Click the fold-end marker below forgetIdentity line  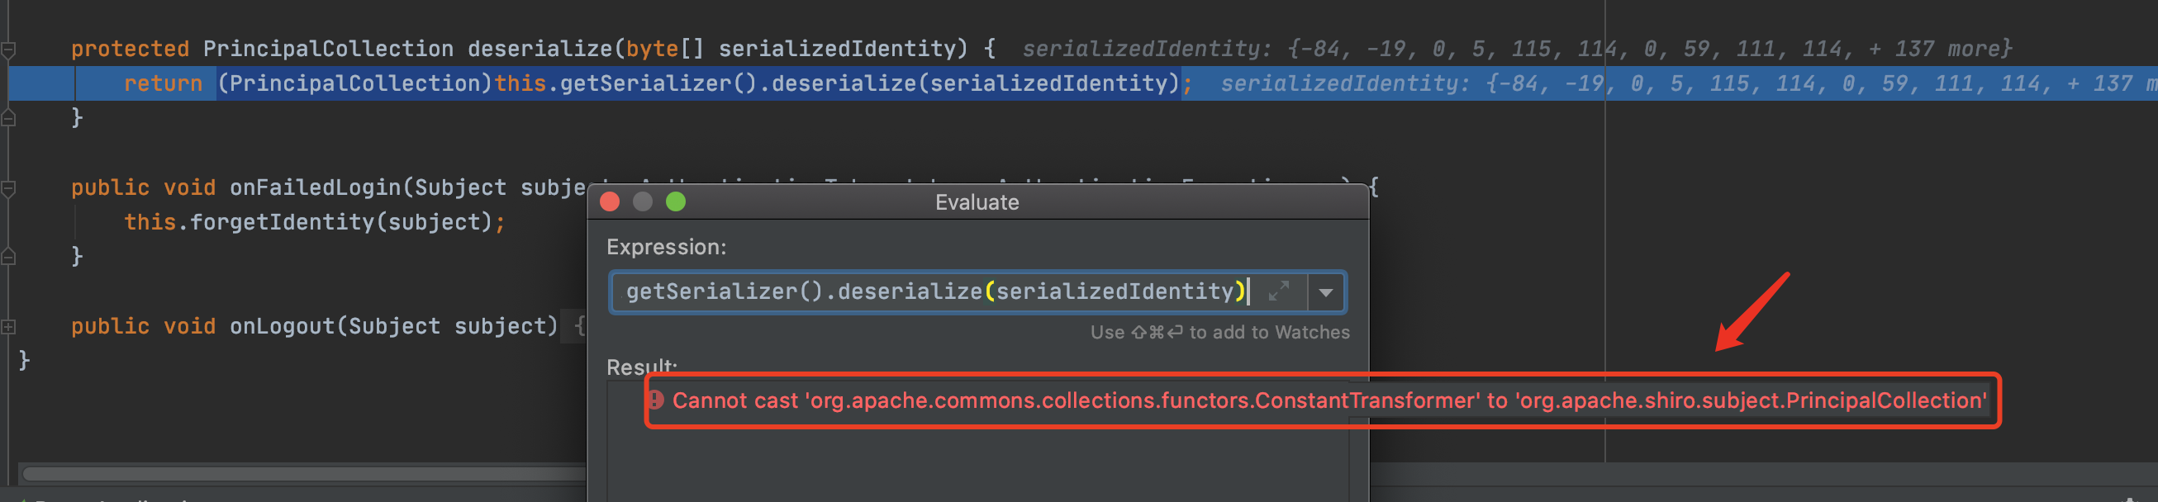[8, 257]
